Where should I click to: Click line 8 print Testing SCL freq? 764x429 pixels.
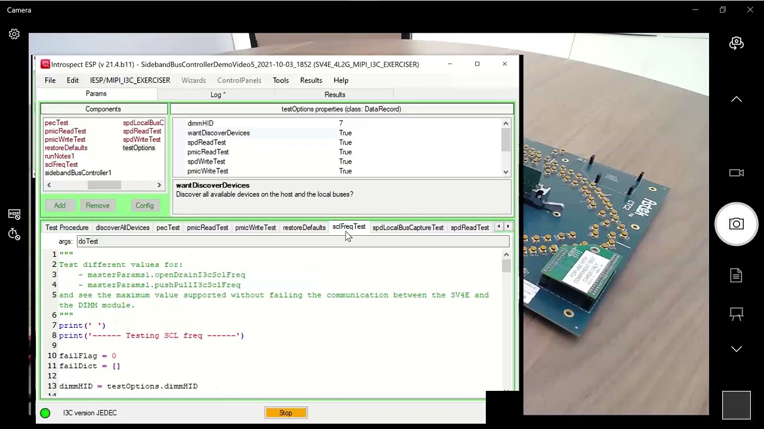[152, 335]
